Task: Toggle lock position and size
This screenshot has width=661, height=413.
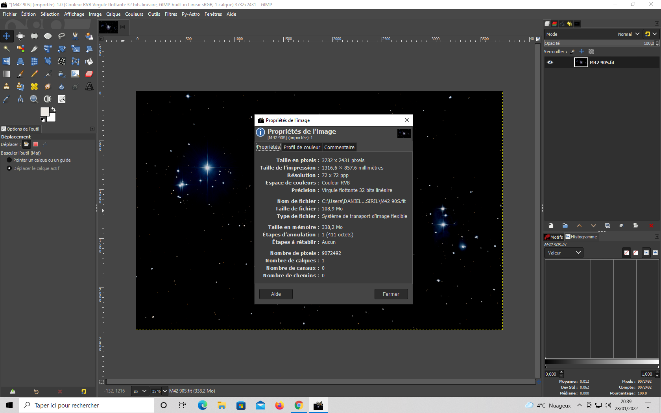Action: [582, 52]
